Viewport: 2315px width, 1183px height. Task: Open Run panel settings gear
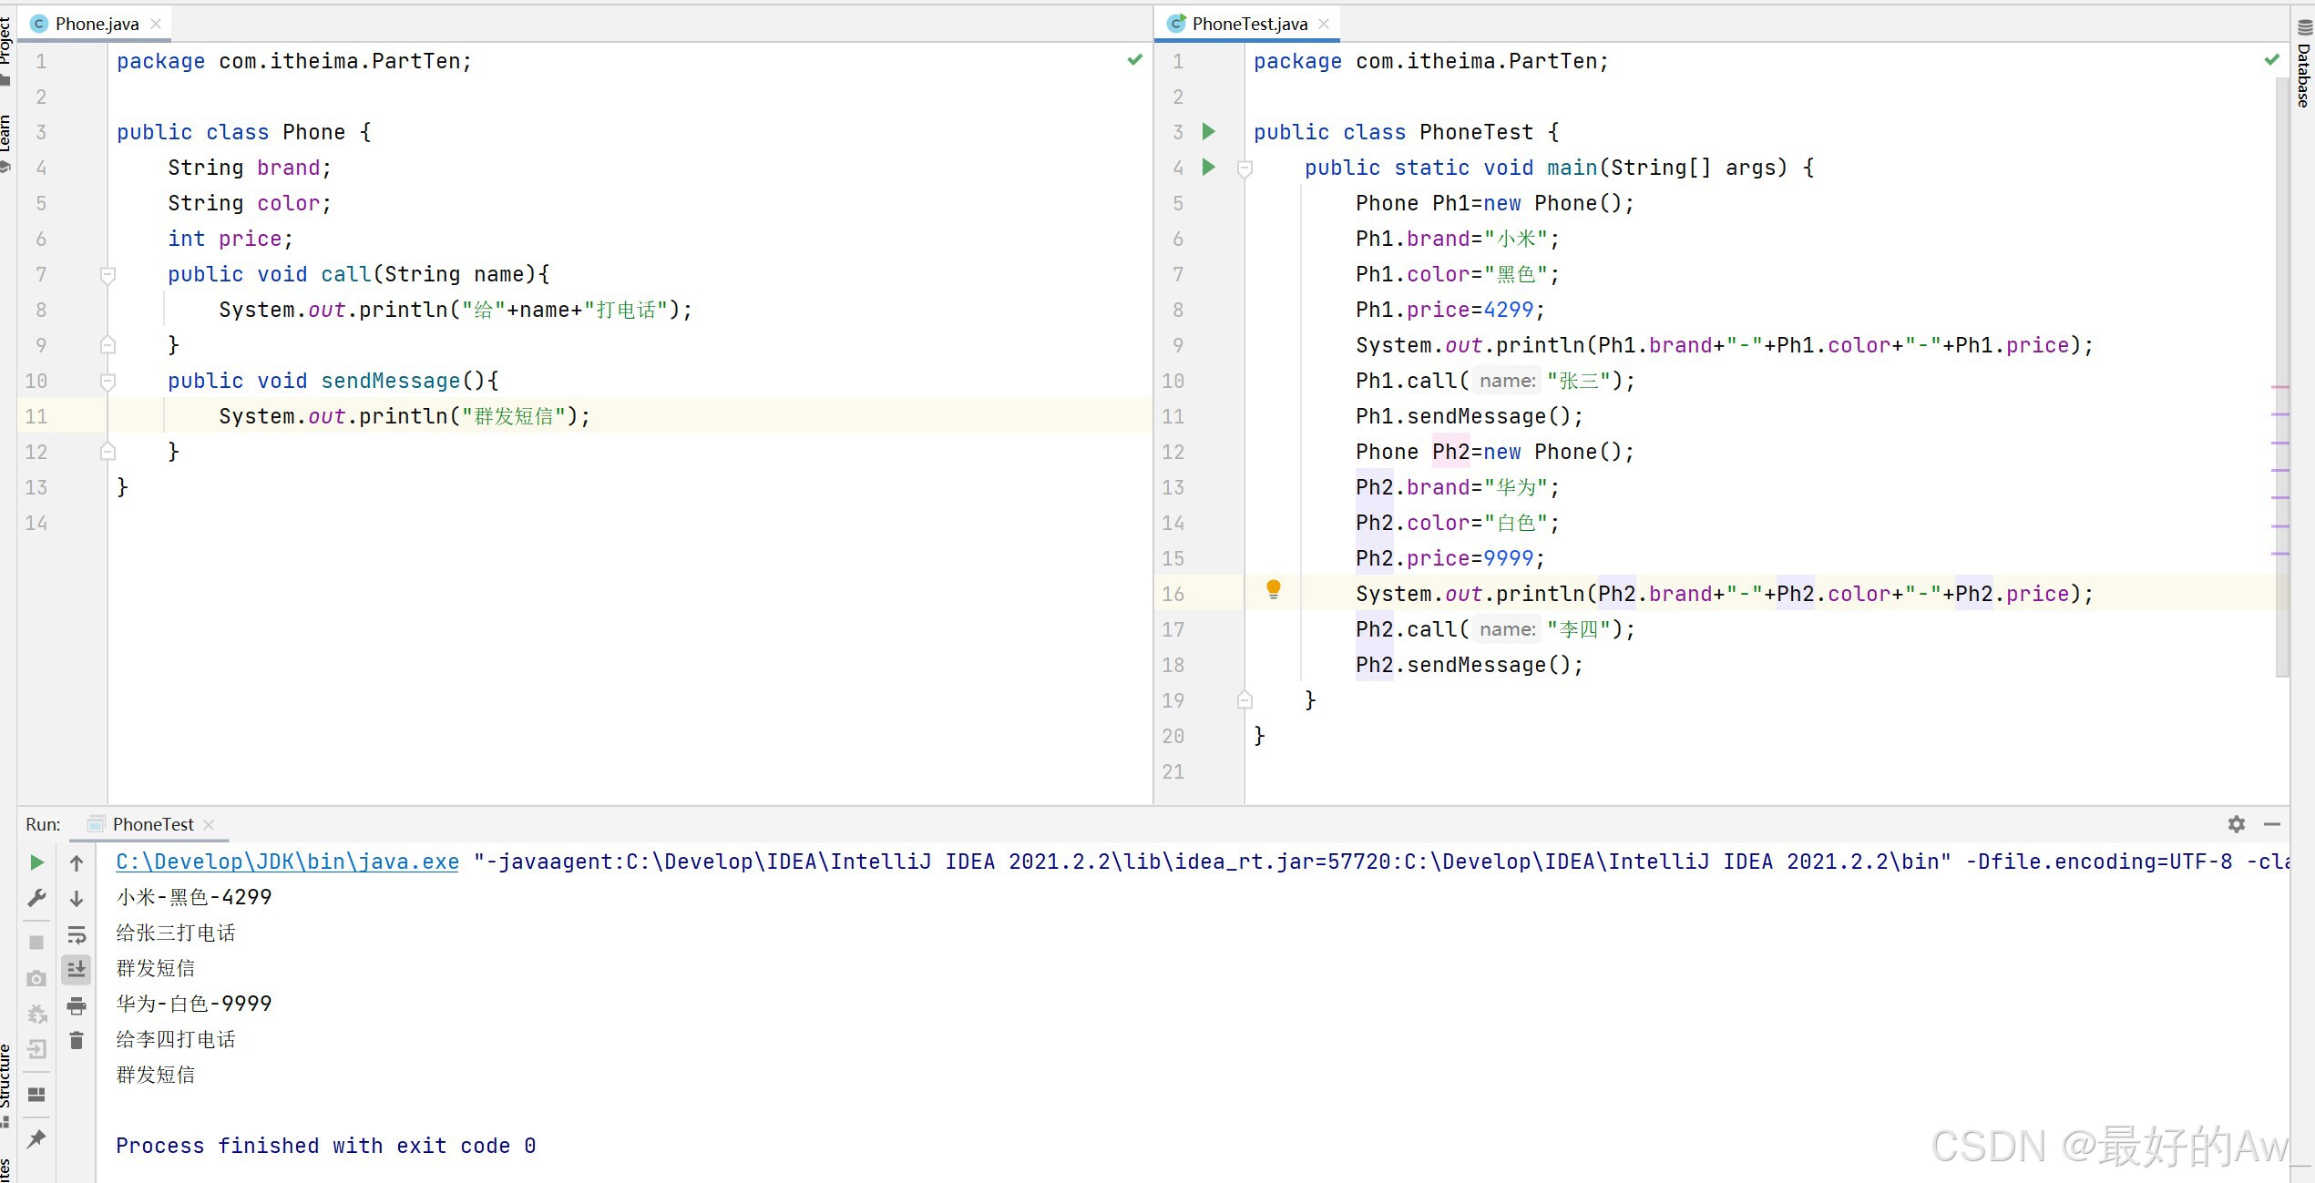click(x=2236, y=824)
